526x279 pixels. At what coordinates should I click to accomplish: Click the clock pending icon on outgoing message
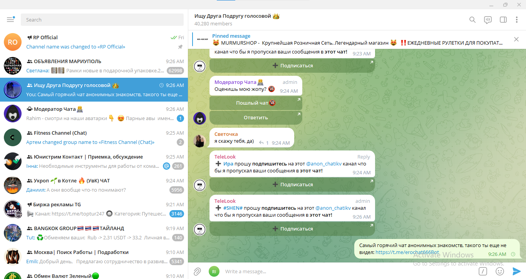pos(513,254)
